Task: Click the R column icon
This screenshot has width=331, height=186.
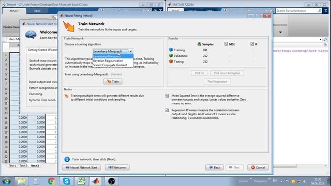Action: tap(252, 44)
